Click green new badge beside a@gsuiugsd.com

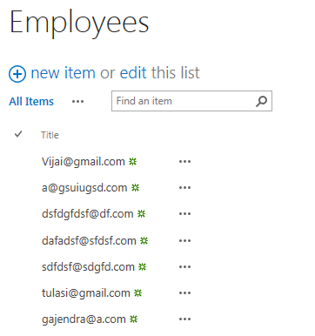tap(136, 188)
